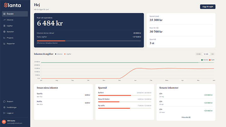Open the Mitt konto profile avatar
The width and height of the screenshot is (226, 127).
click(4, 122)
